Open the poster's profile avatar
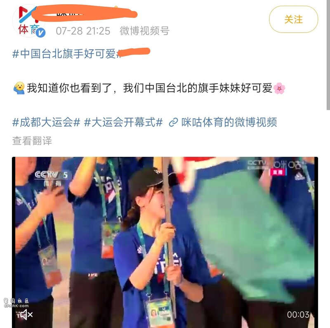330x328 pixels. [29, 21]
